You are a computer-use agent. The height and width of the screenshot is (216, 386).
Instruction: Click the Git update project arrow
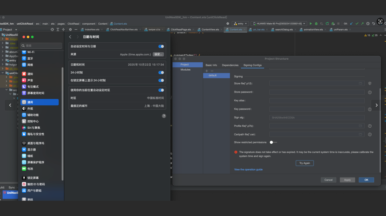pos(351,24)
